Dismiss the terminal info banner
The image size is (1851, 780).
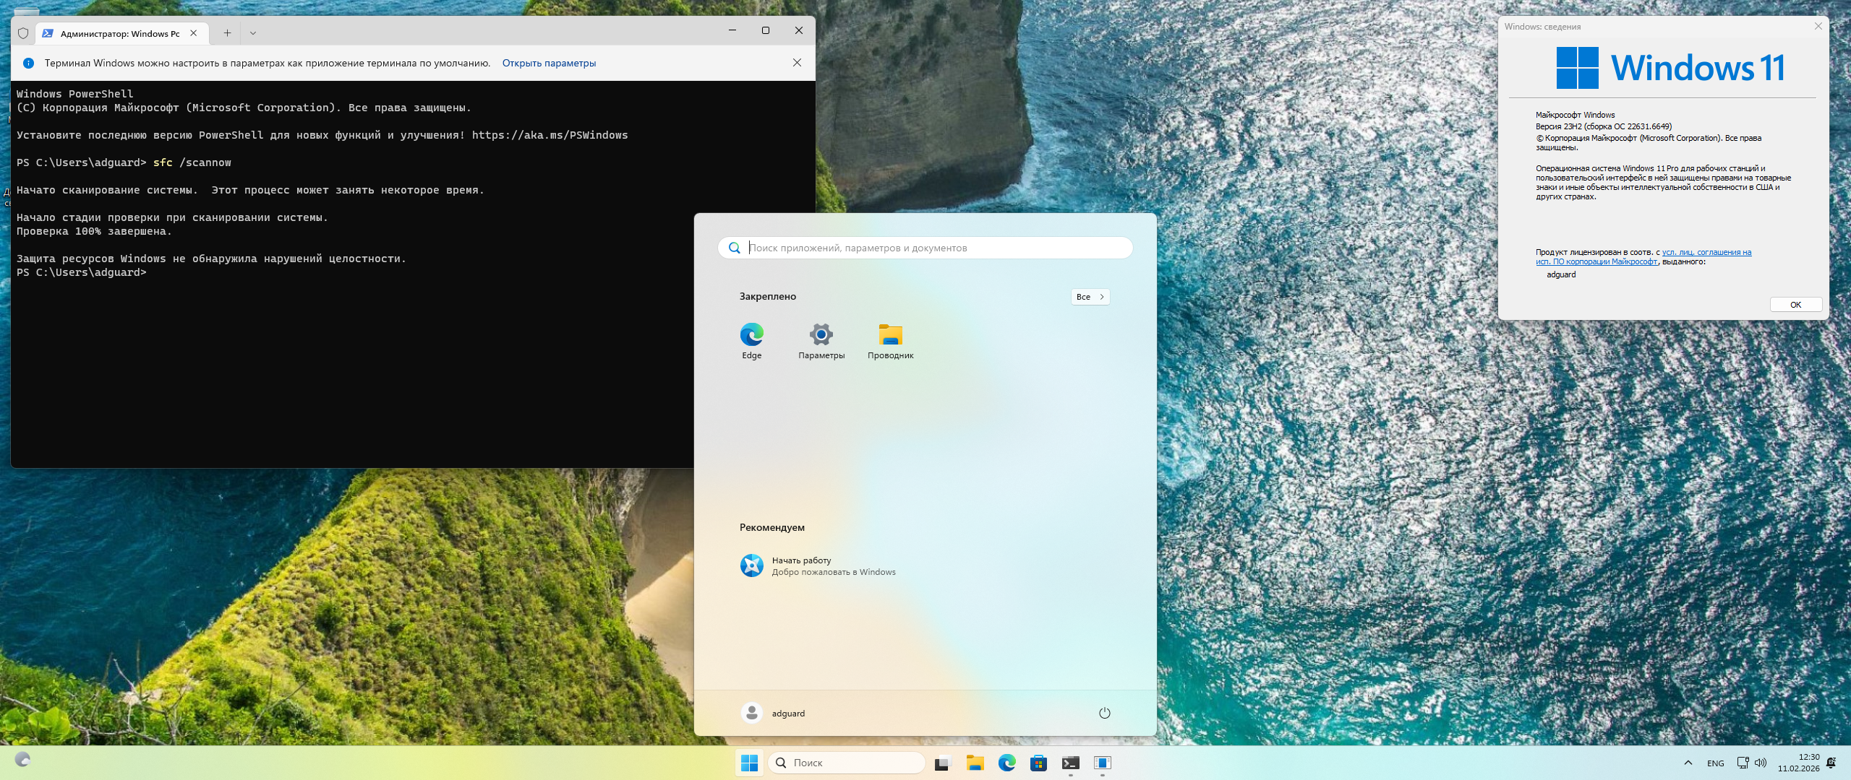coord(797,63)
